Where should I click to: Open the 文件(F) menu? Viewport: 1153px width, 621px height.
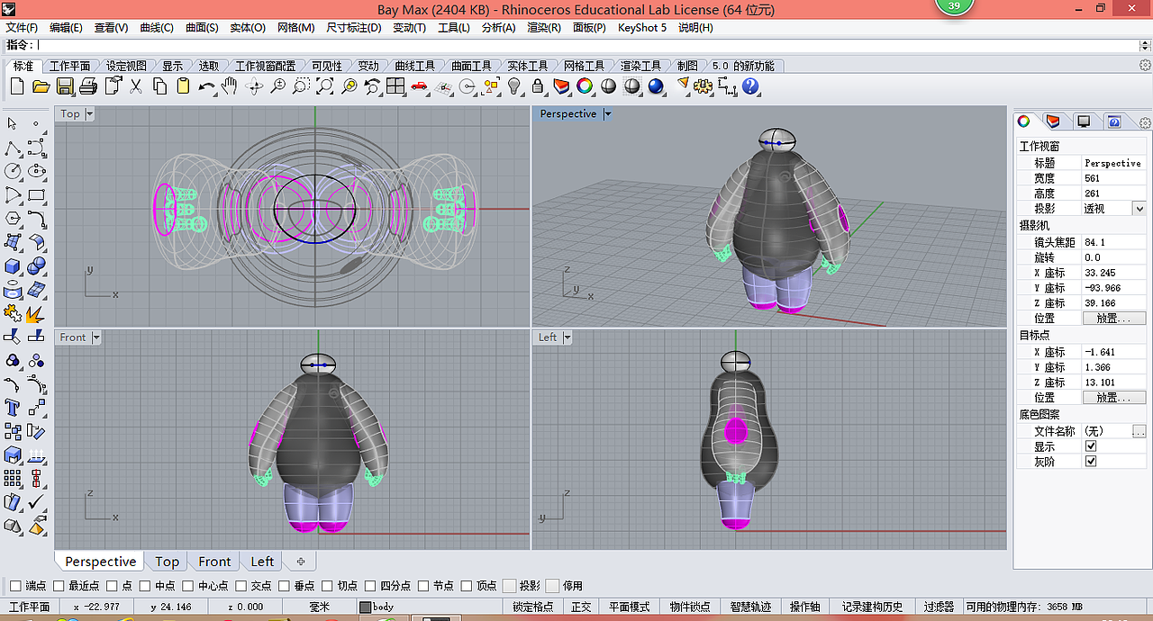click(x=22, y=28)
